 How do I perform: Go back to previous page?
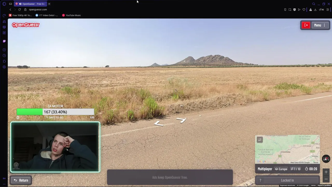[10, 10]
